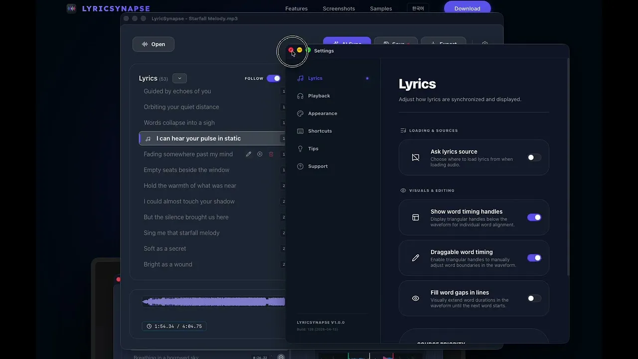Click the waveform icon in the Open button
Screen dimensions: 638x359
coord(145,44)
